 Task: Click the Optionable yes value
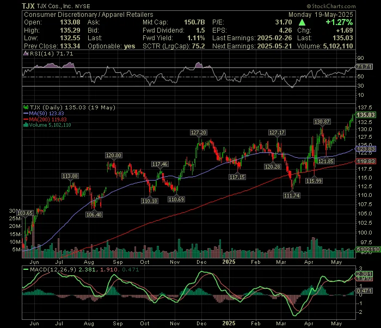[130, 46]
